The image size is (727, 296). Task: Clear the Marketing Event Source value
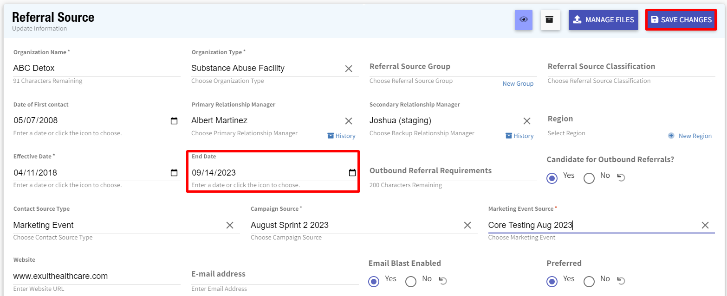click(x=705, y=225)
